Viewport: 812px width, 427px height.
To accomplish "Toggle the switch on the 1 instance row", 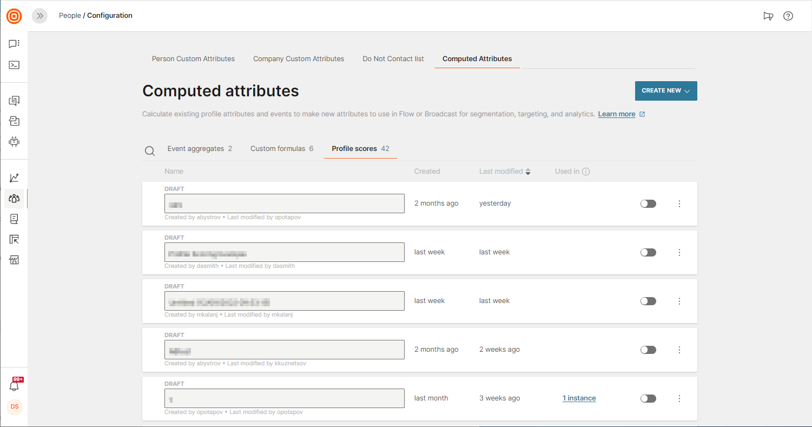I will click(648, 398).
